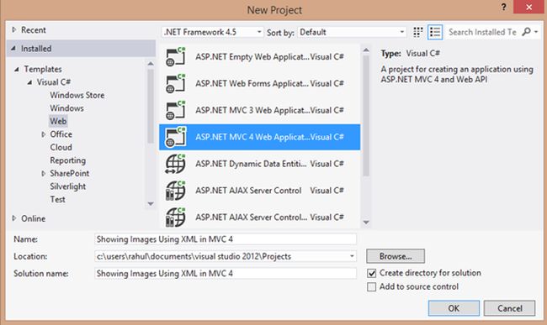Expand the SharePoint tree node
547x325 pixels.
43,173
